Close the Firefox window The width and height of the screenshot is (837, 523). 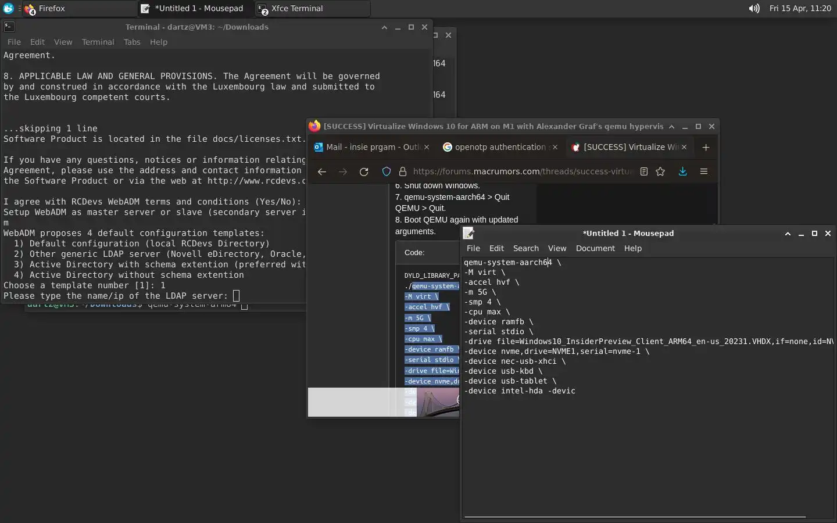point(711,126)
